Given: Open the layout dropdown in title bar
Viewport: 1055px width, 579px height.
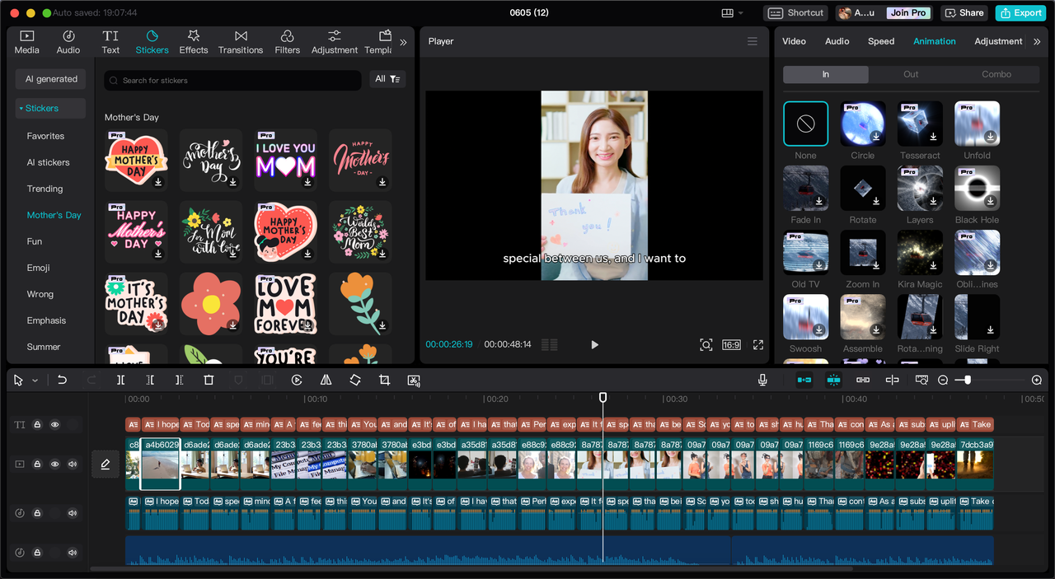Looking at the screenshot, I should pos(732,12).
